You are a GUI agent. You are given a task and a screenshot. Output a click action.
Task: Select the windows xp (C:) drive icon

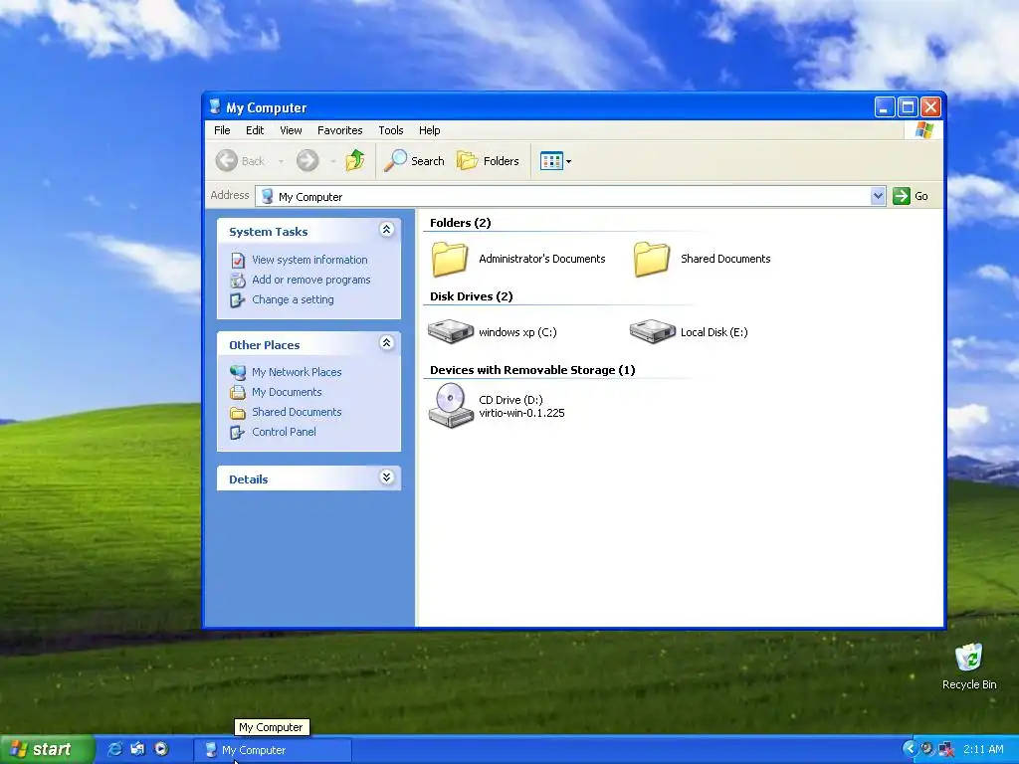click(451, 331)
